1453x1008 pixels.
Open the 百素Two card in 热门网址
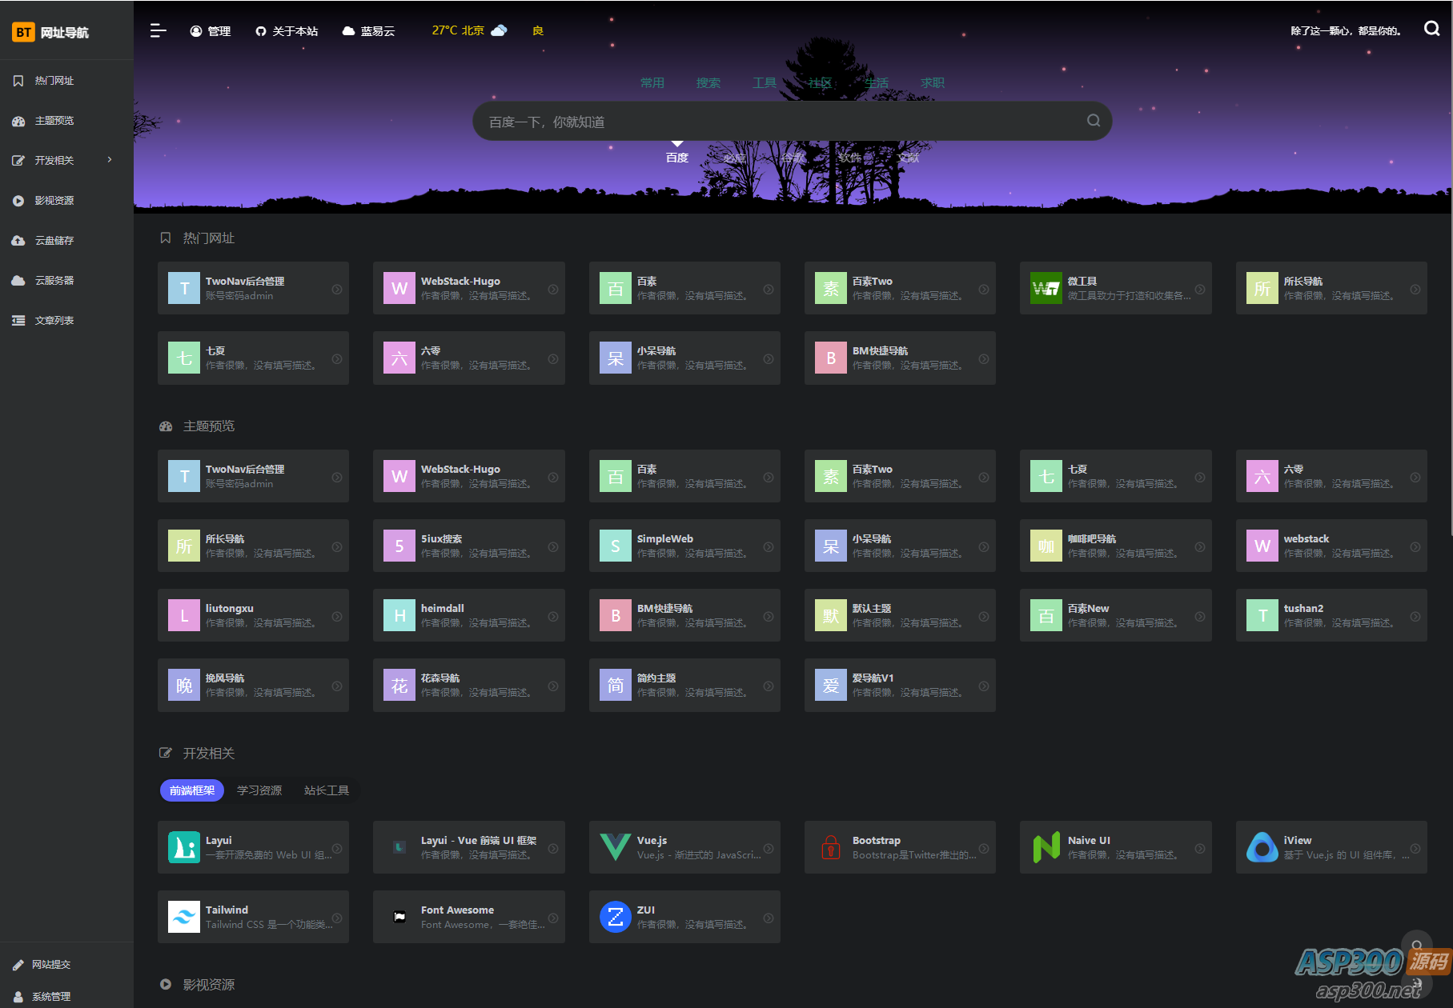(900, 288)
